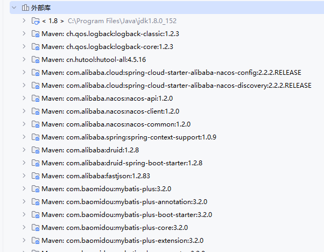Select Maven: com.alibaba:fastjson:1.2.83
The width and height of the screenshot is (324, 252).
click(96, 176)
